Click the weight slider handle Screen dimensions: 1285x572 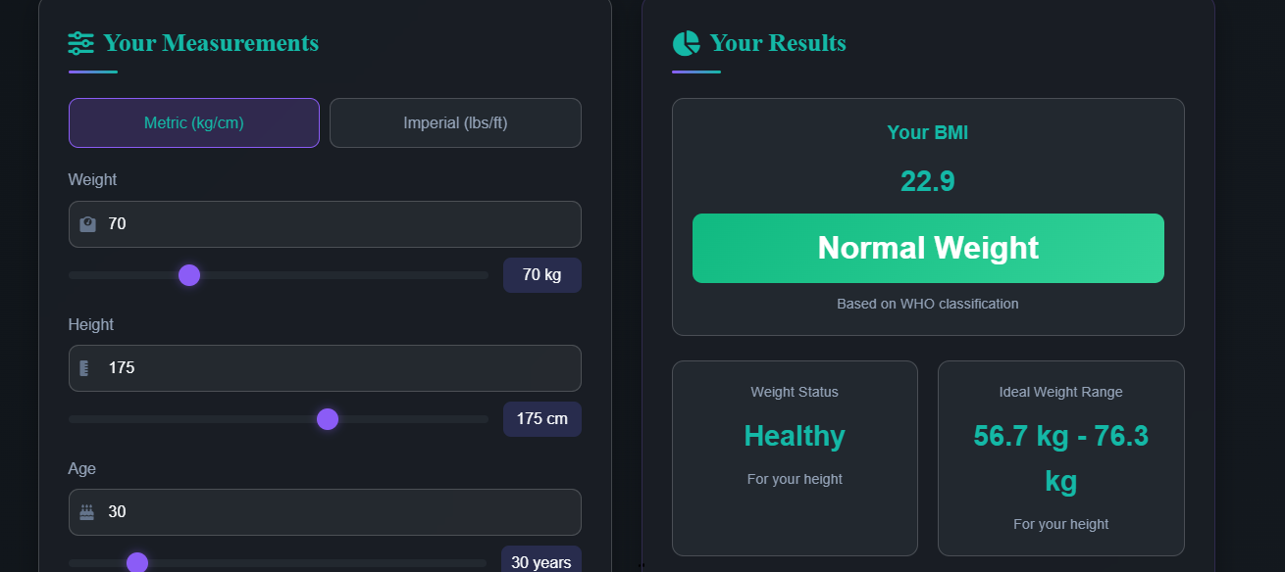click(x=188, y=275)
